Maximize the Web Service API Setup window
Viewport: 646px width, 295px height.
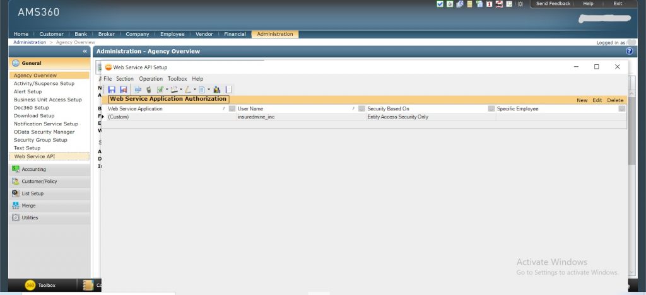(596, 67)
